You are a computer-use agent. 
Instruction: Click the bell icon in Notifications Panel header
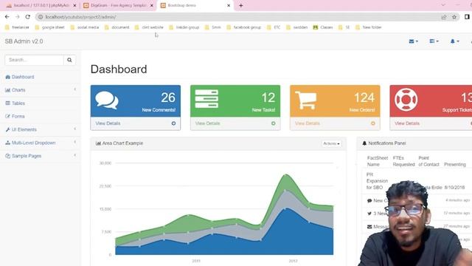click(364, 143)
